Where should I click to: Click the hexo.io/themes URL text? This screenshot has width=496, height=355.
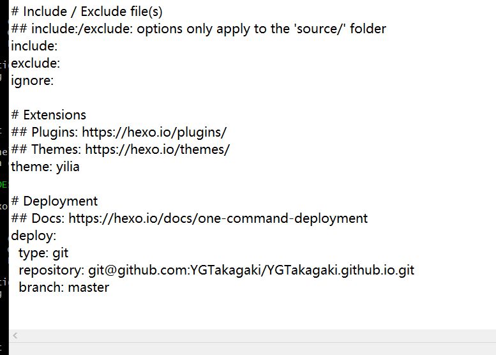pos(158,149)
